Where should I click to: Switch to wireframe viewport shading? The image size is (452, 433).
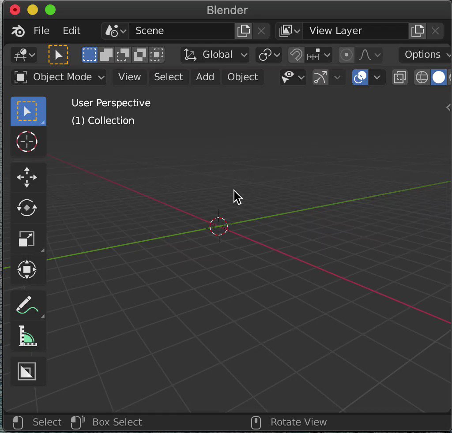[422, 77]
